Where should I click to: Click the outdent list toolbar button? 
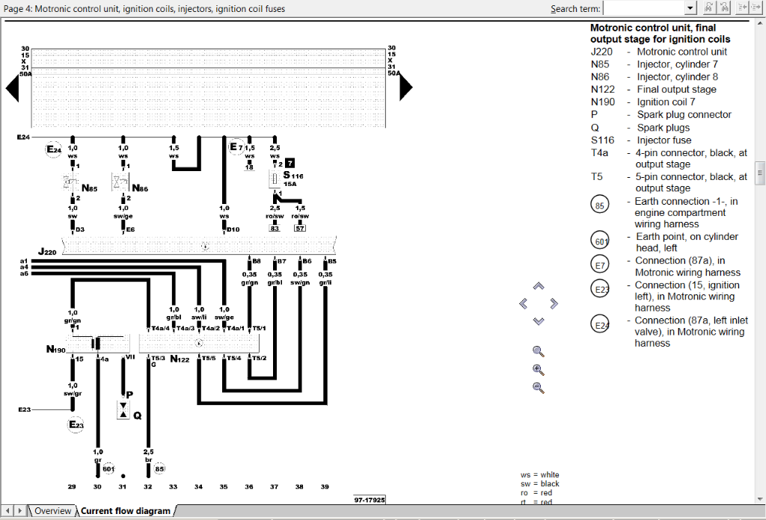click(x=743, y=7)
